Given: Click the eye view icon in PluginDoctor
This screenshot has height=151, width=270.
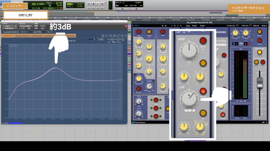Looking at the screenshot, I should 110,36.
